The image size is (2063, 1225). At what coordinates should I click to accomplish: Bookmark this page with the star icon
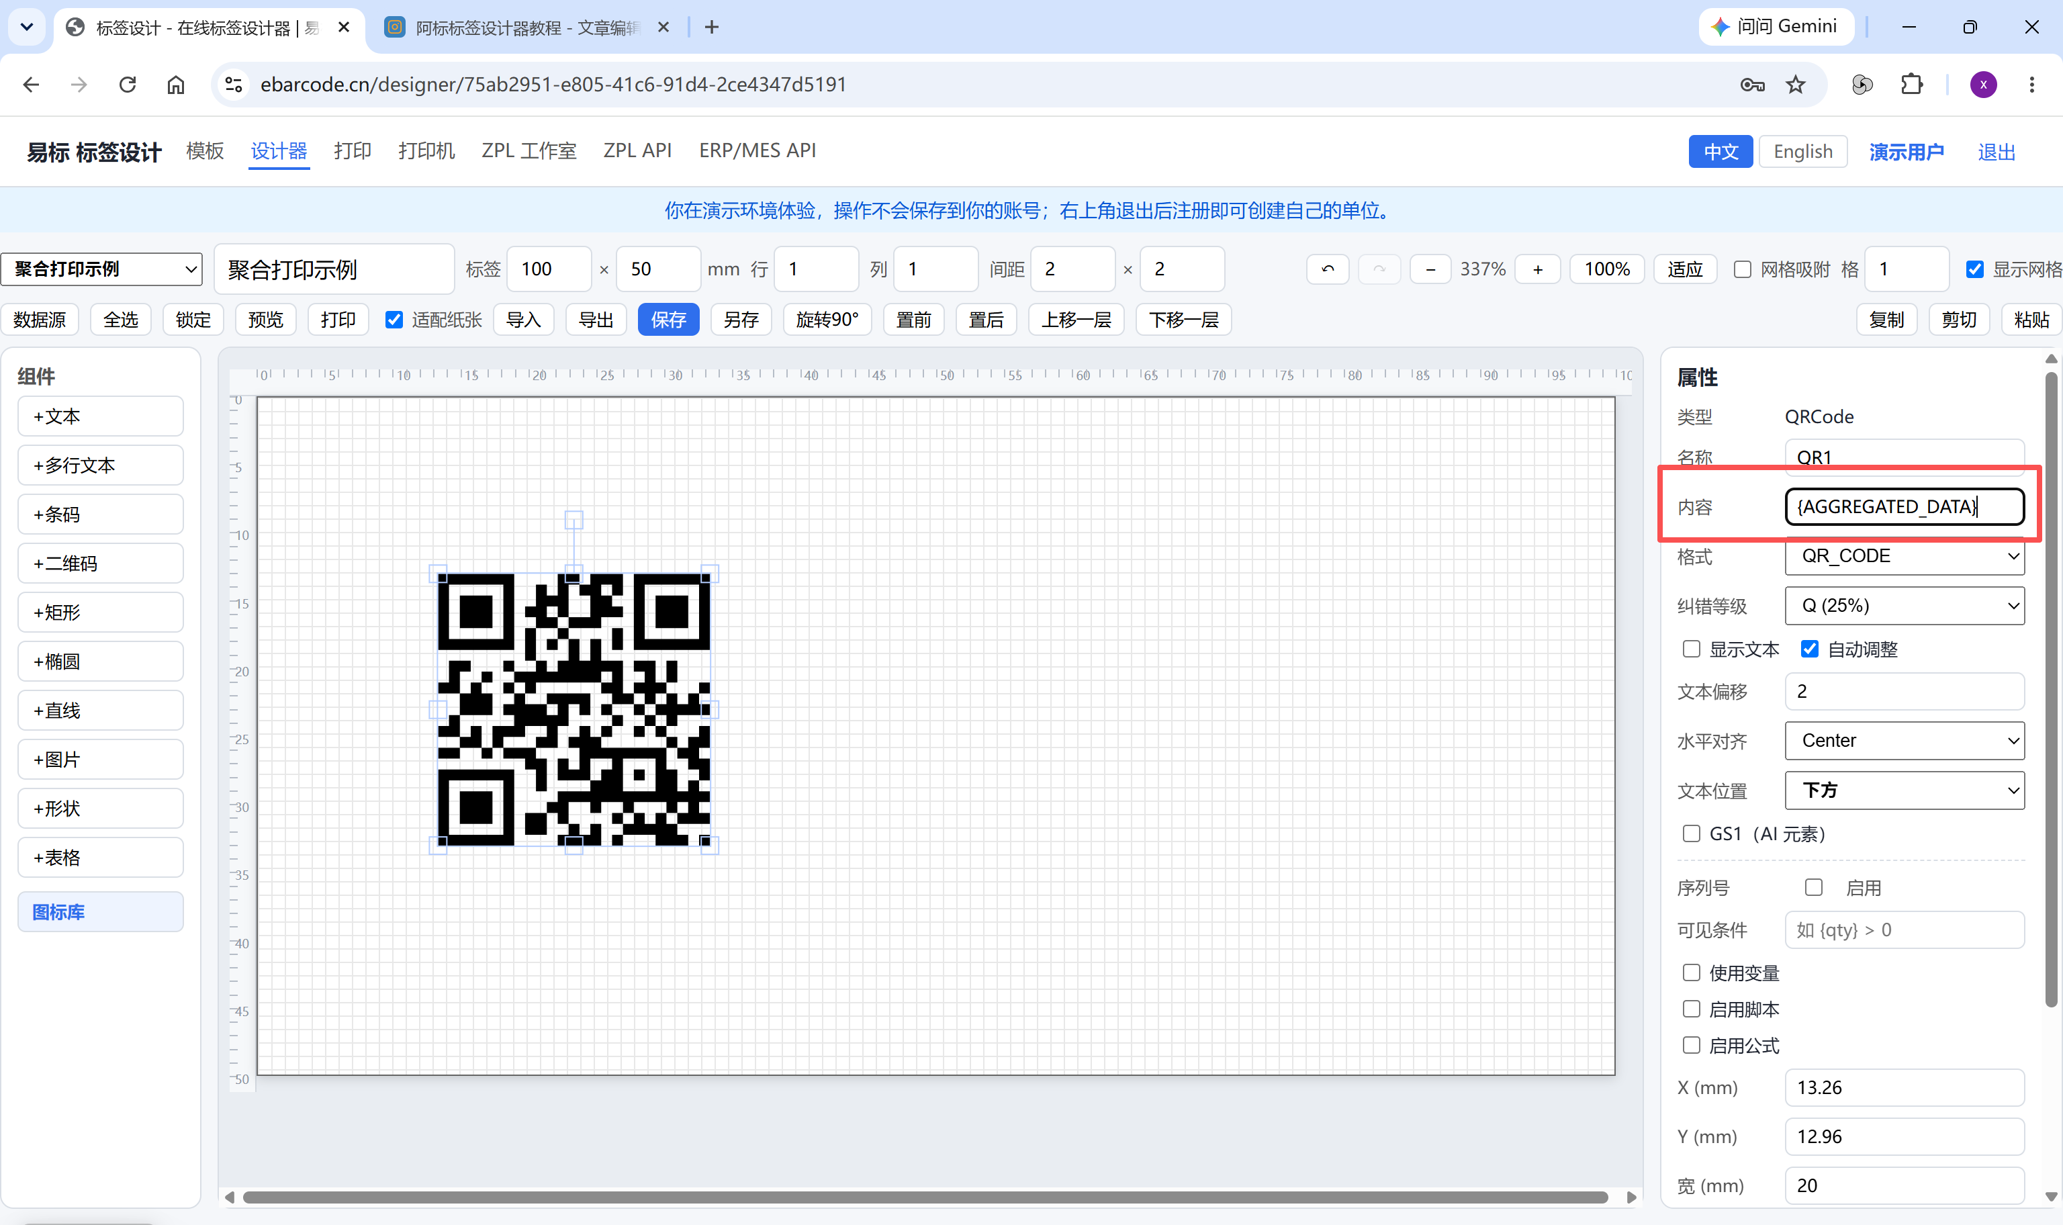pos(1796,84)
